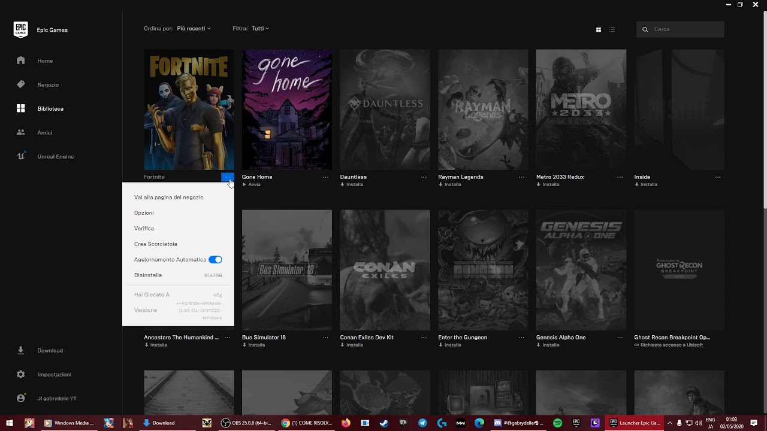Viewport: 767px width, 431px height.
Task: Click the Cerca search field
Action: pos(680,29)
